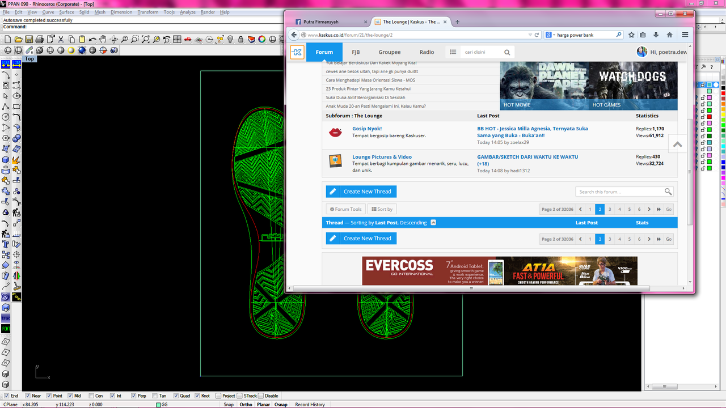The width and height of the screenshot is (726, 408).
Task: Select the Box solid tool in Rhino sidebar
Action: 6,159
